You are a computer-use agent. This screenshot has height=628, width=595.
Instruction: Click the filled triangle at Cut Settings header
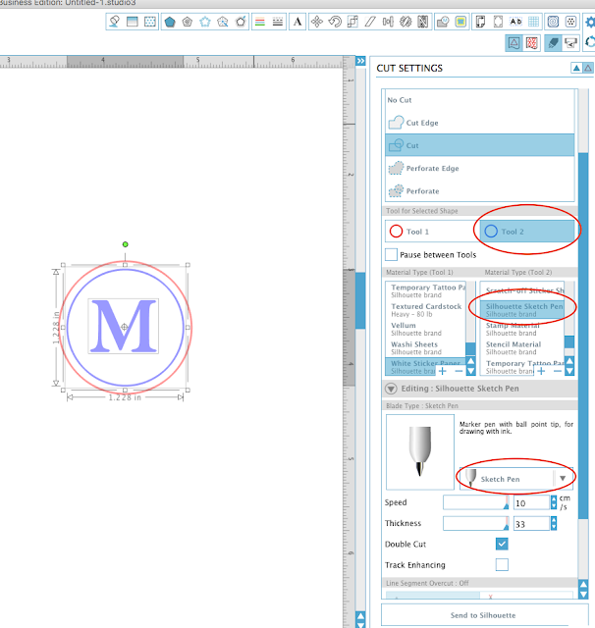576,68
